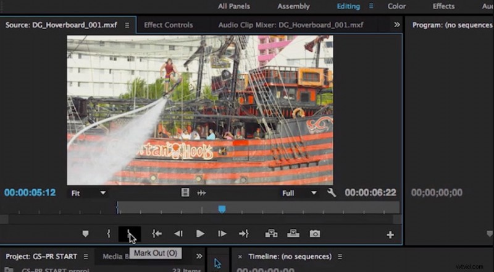Switch to All Panels workspace
The image size is (494, 272).
[234, 6]
